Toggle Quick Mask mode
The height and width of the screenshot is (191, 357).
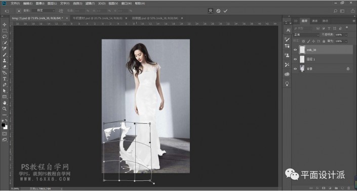click(5, 134)
